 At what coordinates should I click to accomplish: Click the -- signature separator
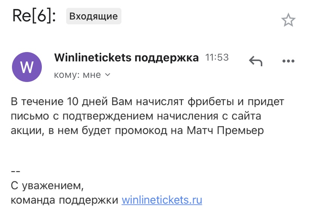coord(16,171)
